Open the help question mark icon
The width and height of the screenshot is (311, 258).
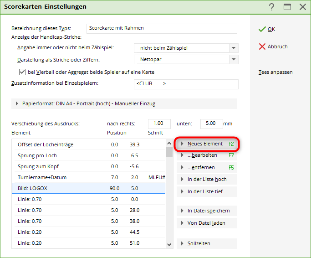(272, 7)
